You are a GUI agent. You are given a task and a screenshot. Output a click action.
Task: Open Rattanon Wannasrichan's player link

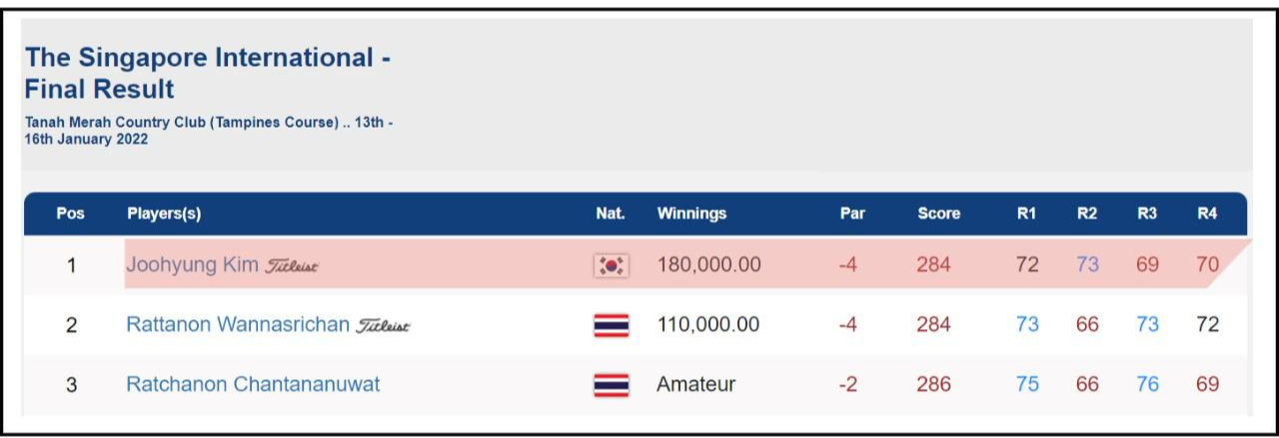tap(238, 325)
